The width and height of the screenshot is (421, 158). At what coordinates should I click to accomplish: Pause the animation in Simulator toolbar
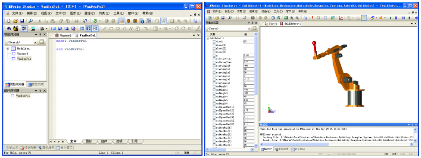tap(396, 18)
